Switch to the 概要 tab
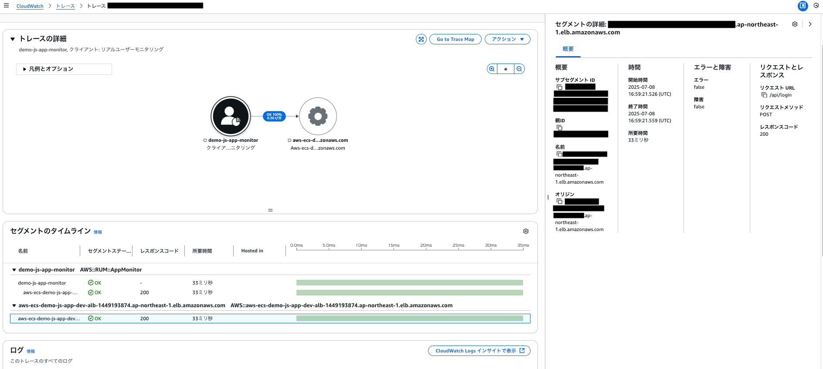Viewport: 823px width, 369px height. pyautogui.click(x=568, y=49)
